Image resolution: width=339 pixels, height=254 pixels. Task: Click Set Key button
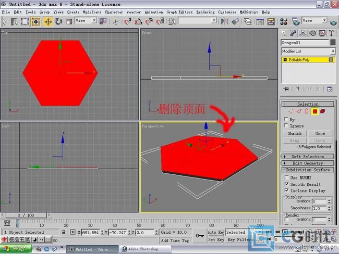click(x=216, y=239)
